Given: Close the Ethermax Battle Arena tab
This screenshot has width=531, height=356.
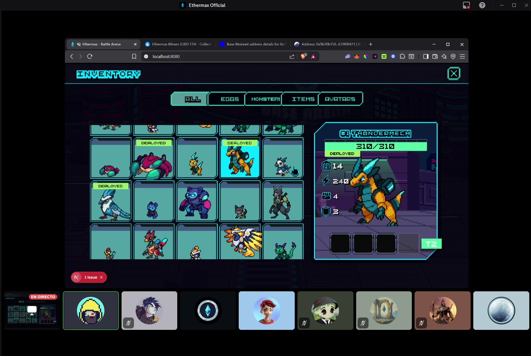Looking at the screenshot, I should [135, 44].
